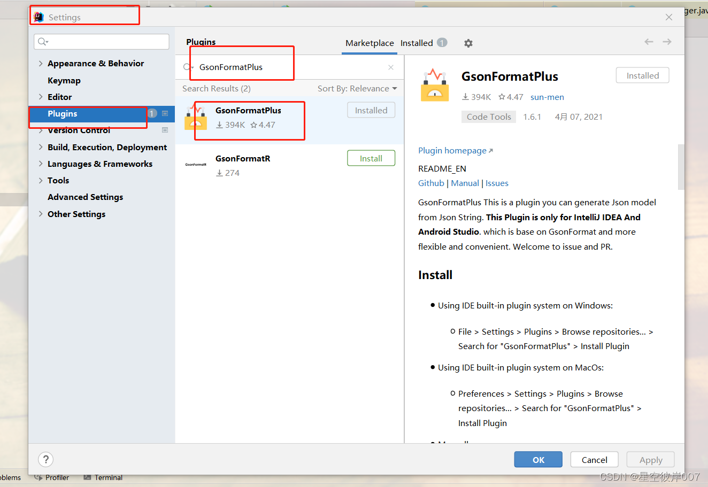Screen dimensions: 708x487
Task: Click the plugin search magnifier icon
Action: click(188, 67)
